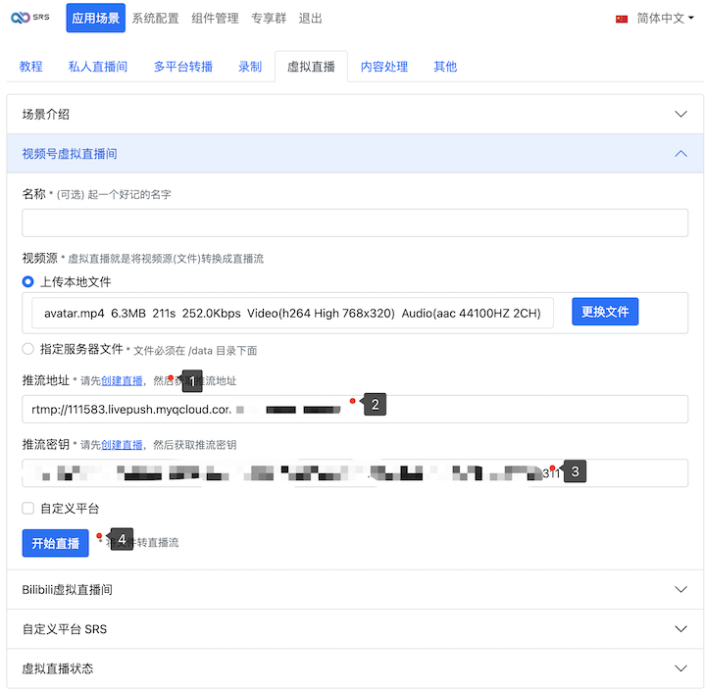Click the 更换文件 button
The width and height of the screenshot is (706, 690).
tap(605, 312)
